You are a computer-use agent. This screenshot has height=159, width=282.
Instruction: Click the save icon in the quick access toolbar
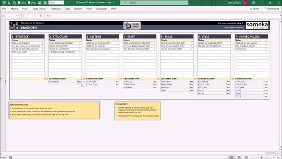(4, 3)
